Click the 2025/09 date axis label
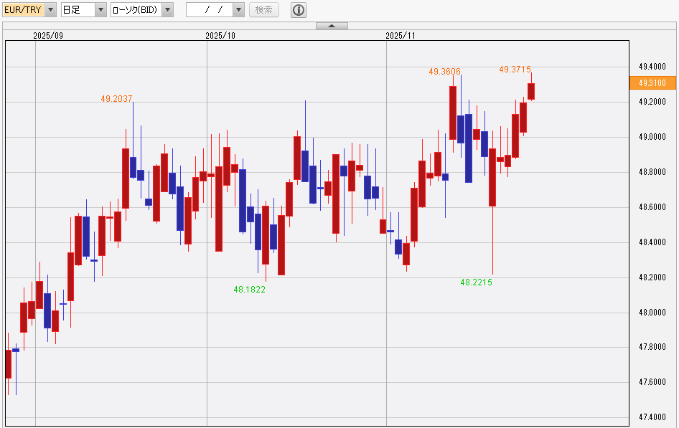This screenshot has width=679, height=428. point(48,35)
